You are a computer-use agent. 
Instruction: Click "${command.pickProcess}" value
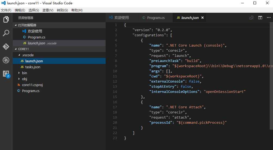202,122
